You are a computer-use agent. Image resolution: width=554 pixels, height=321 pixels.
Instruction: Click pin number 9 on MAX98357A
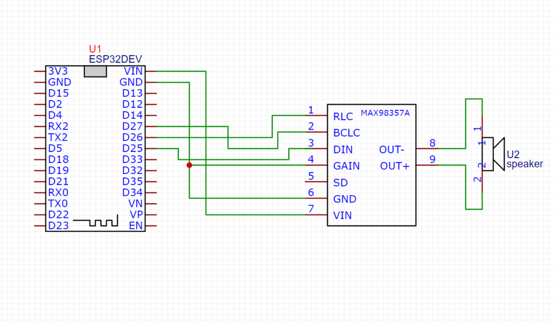click(432, 159)
